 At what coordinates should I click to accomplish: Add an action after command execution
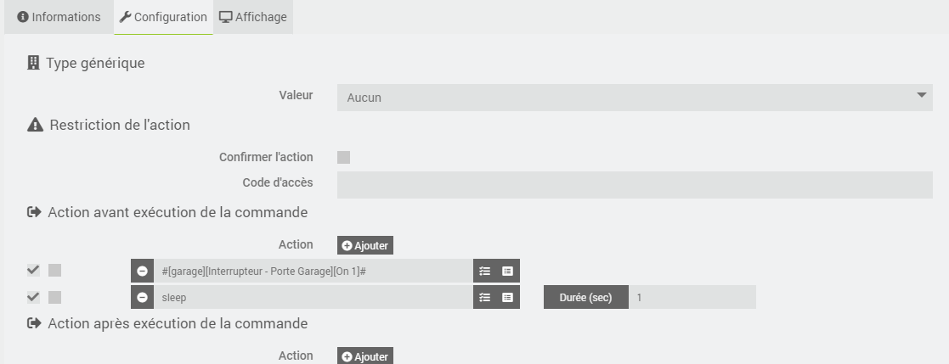[365, 356]
